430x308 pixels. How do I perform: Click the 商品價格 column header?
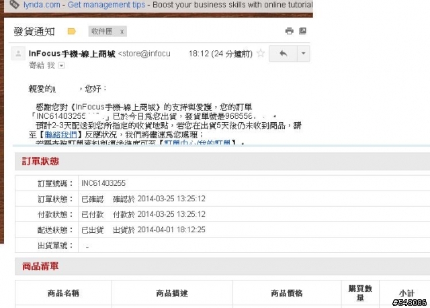287,293
